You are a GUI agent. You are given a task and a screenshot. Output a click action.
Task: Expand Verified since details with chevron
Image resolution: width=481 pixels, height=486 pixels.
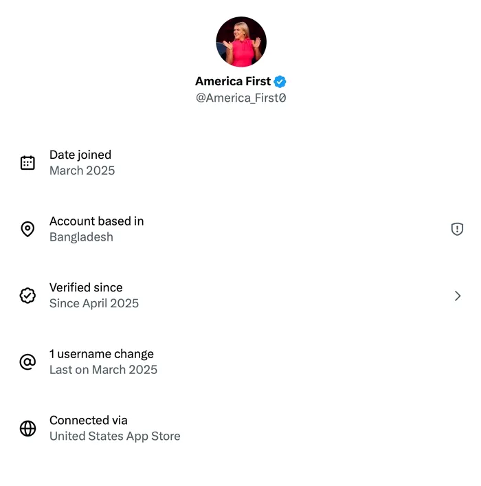(x=458, y=296)
